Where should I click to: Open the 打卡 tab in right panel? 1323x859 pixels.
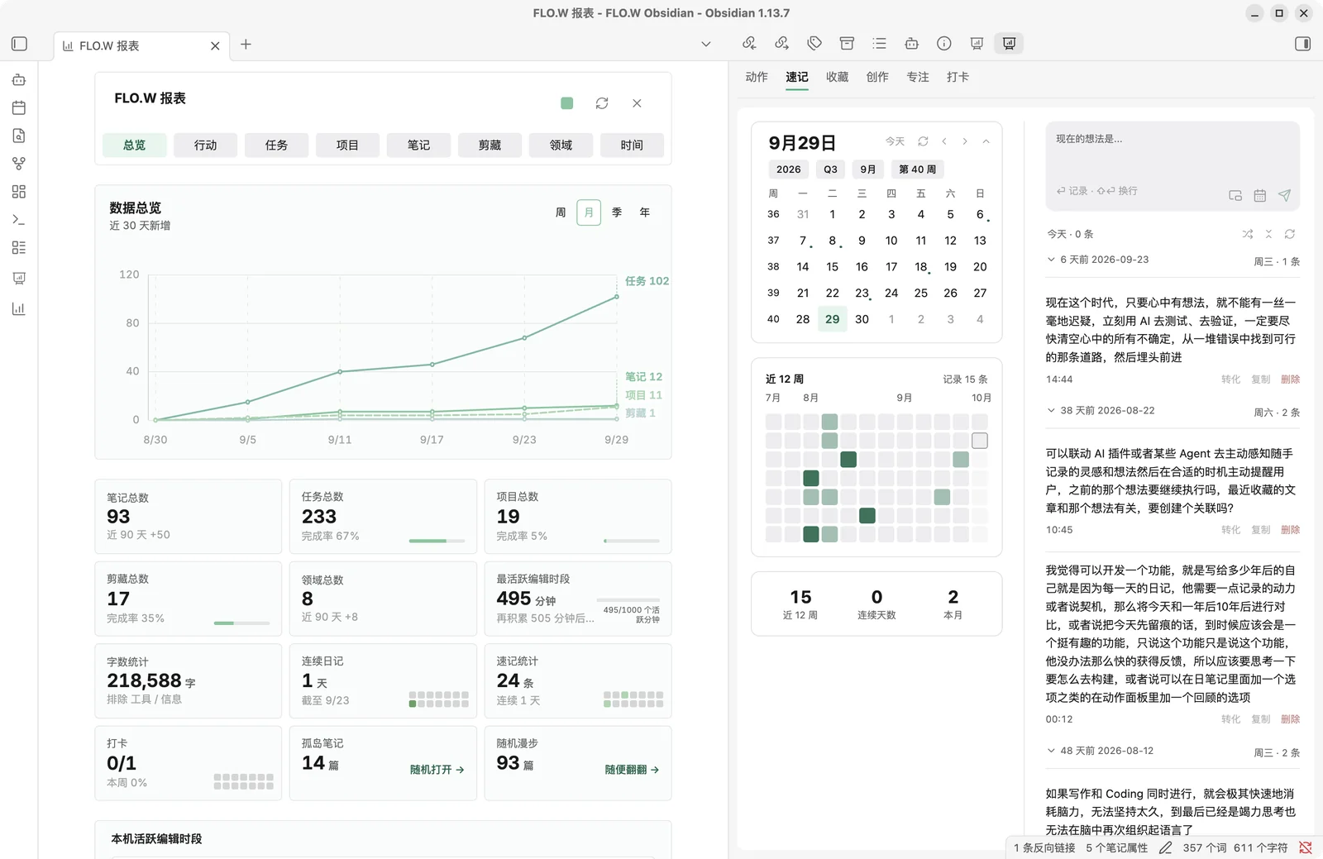958,77
